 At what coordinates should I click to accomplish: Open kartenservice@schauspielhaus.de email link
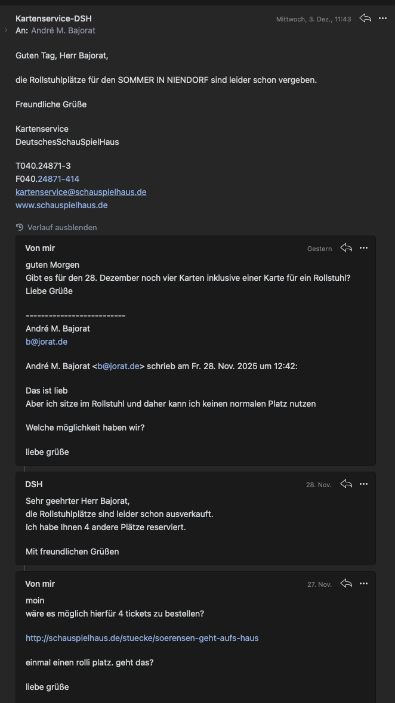(x=81, y=192)
